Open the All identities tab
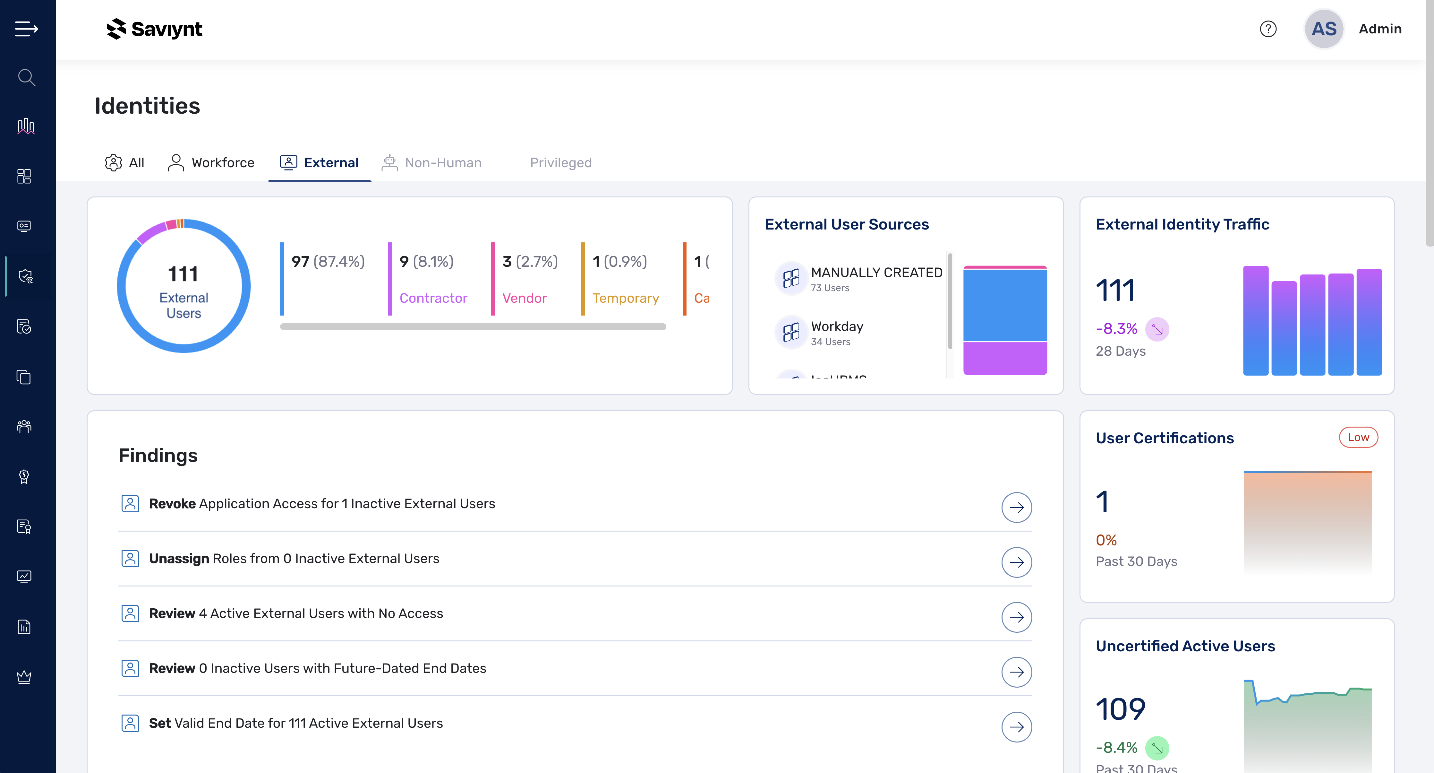Viewport: 1434px width, 773px height. [x=125, y=163]
